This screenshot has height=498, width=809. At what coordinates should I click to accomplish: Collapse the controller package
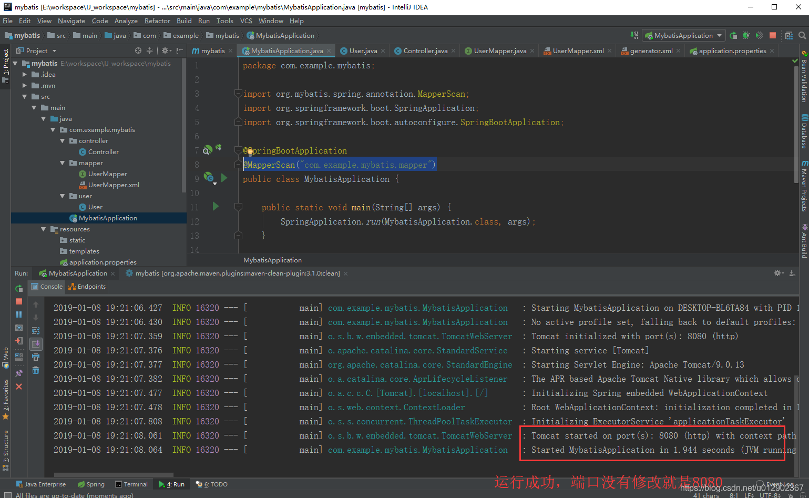[63, 141]
